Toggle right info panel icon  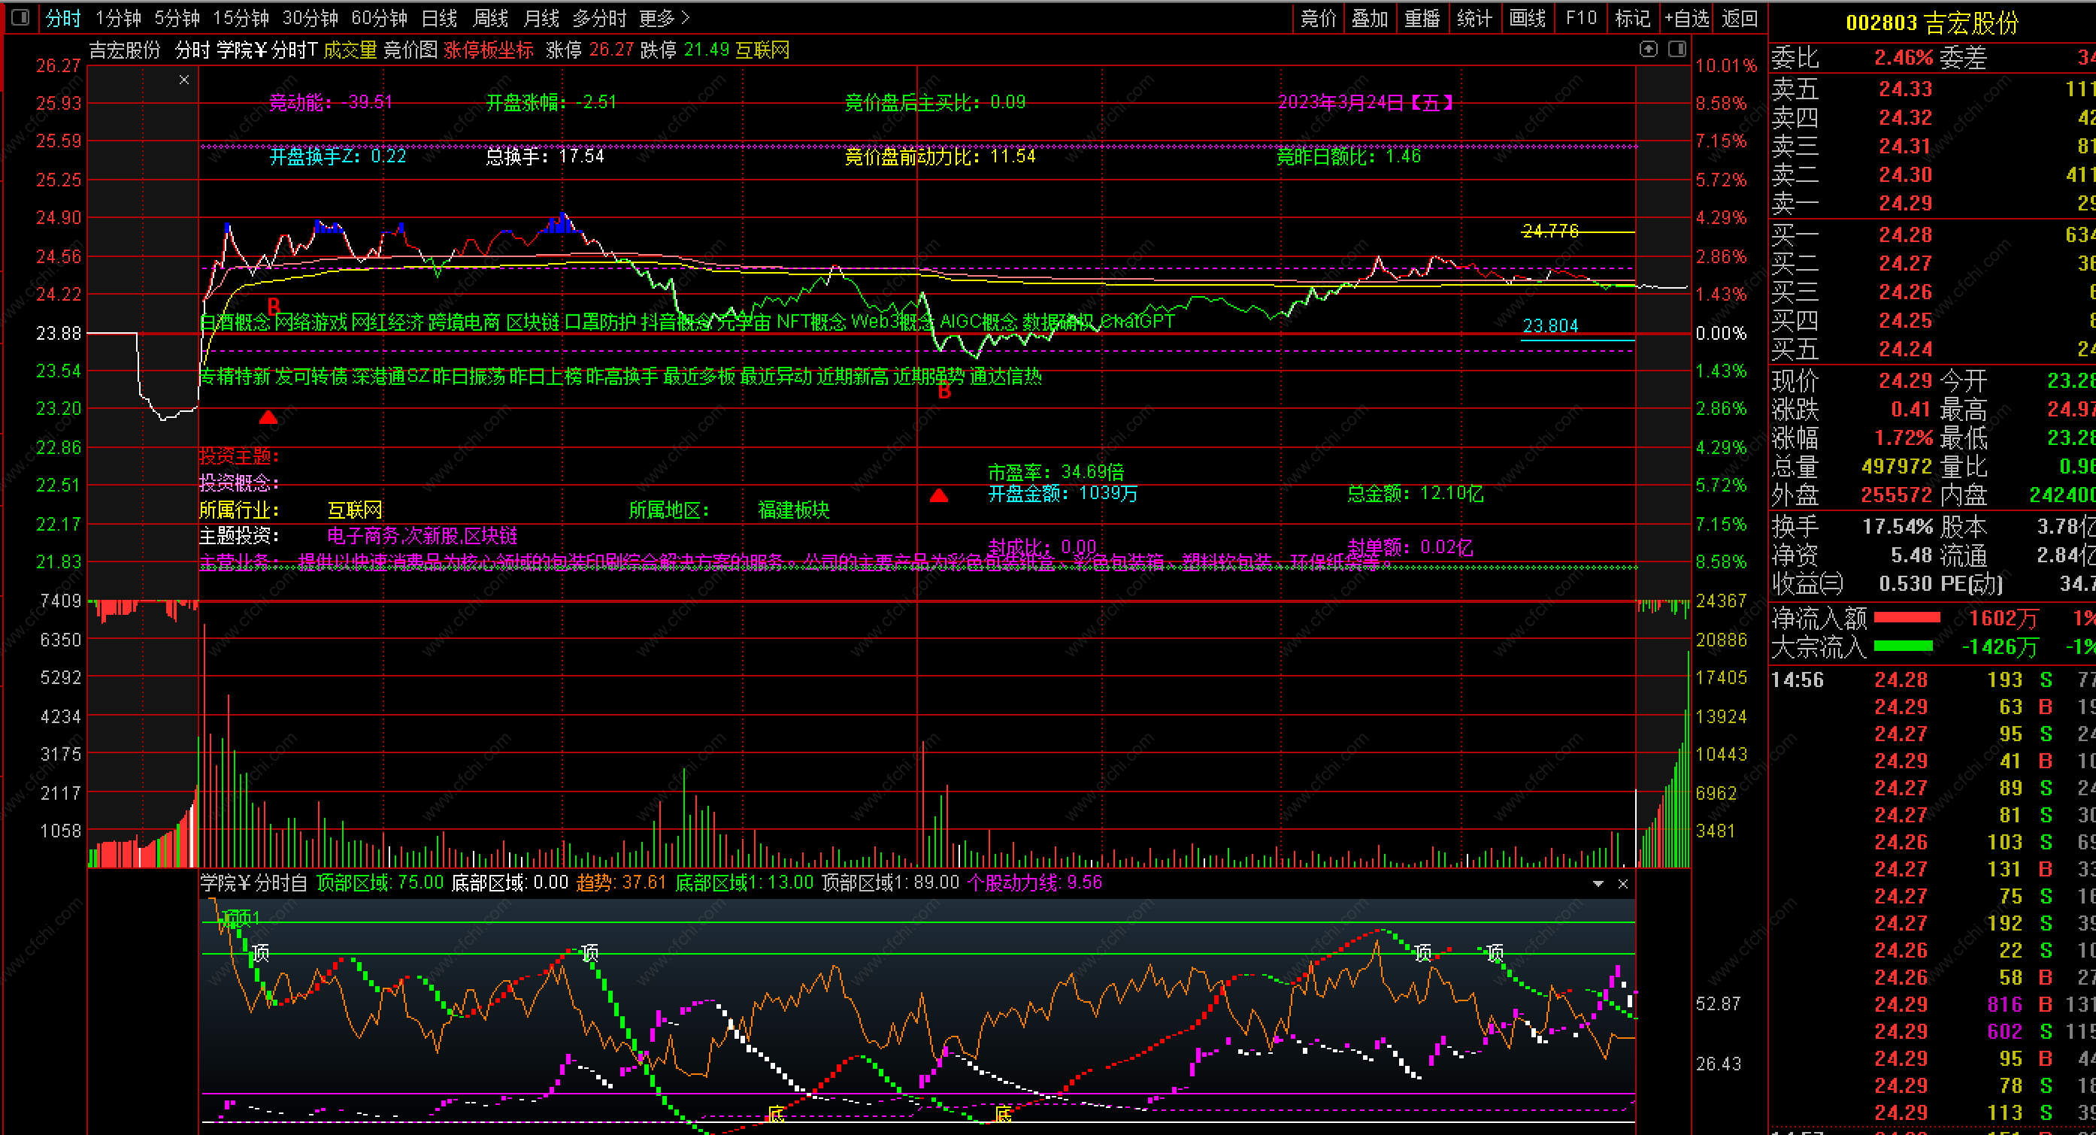pyautogui.click(x=1677, y=50)
